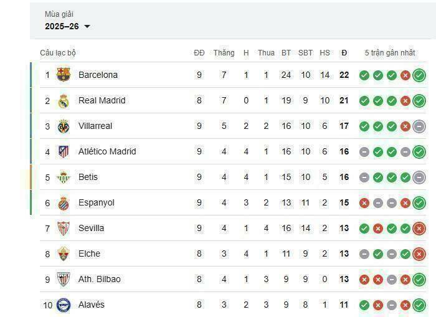Click the Alavés club crest
This screenshot has width=436, height=317.
(x=64, y=305)
